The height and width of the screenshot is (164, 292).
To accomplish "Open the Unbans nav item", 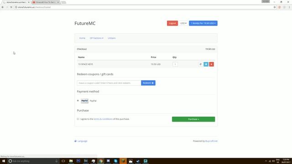I will tap(111, 38).
